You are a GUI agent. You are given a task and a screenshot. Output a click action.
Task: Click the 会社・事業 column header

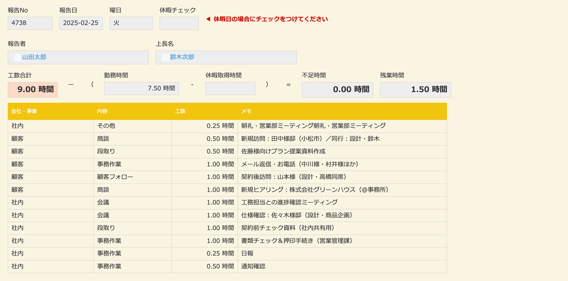pos(24,111)
